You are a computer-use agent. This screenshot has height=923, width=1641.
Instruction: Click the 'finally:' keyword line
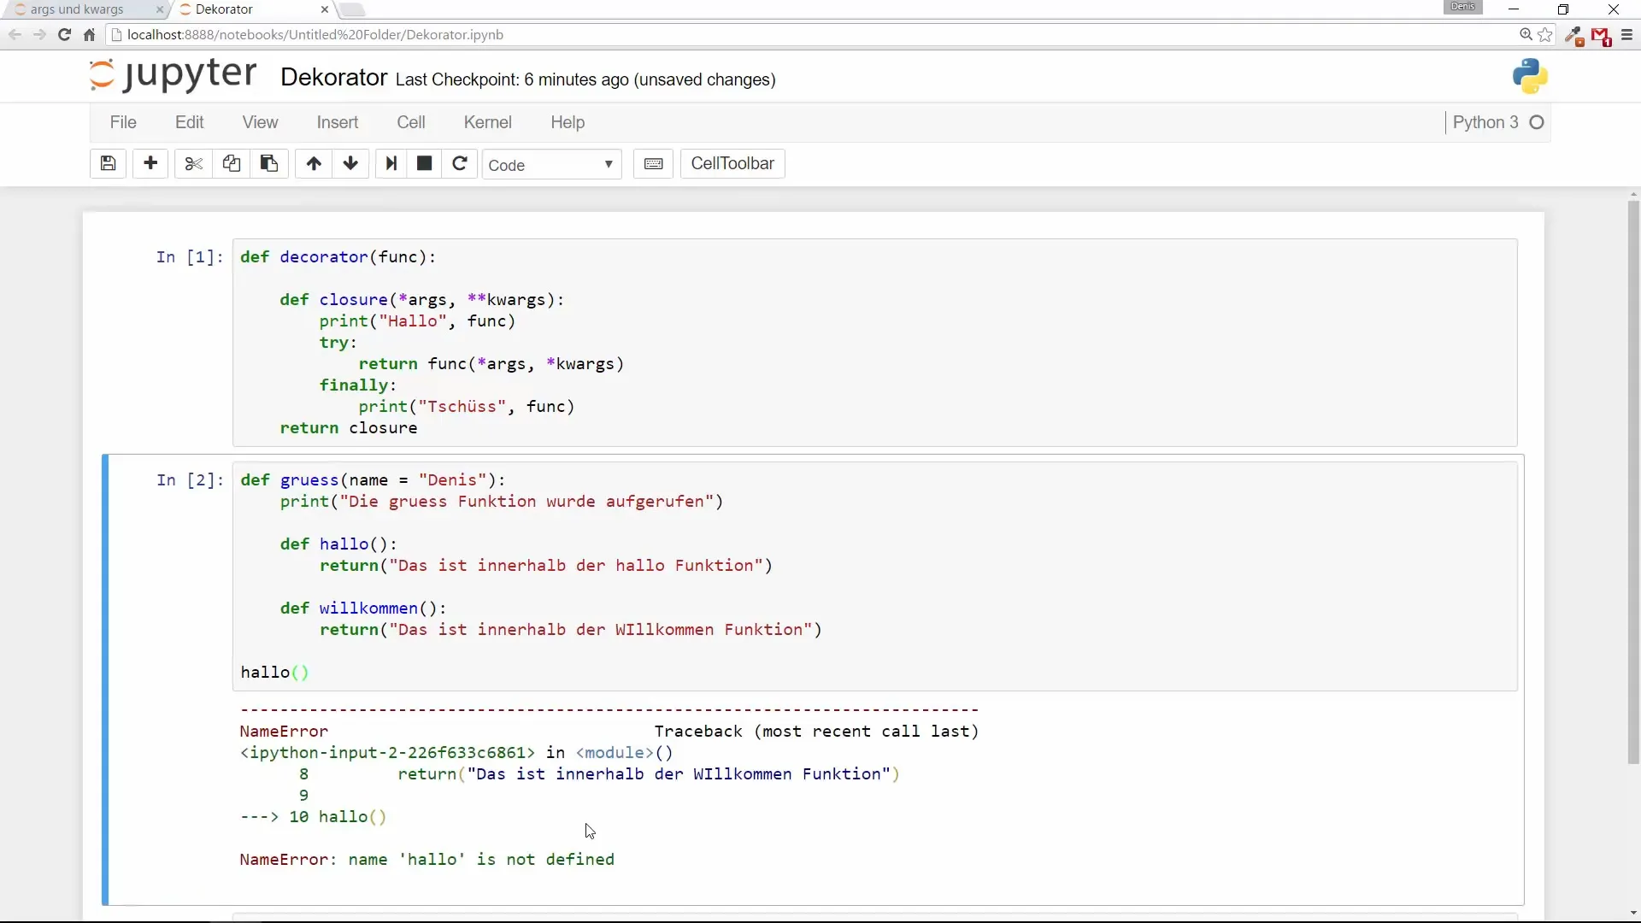358,385
